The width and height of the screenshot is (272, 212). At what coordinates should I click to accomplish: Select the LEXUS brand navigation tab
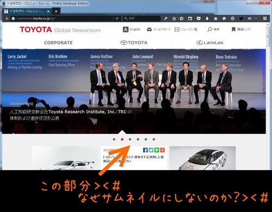[x=209, y=43]
